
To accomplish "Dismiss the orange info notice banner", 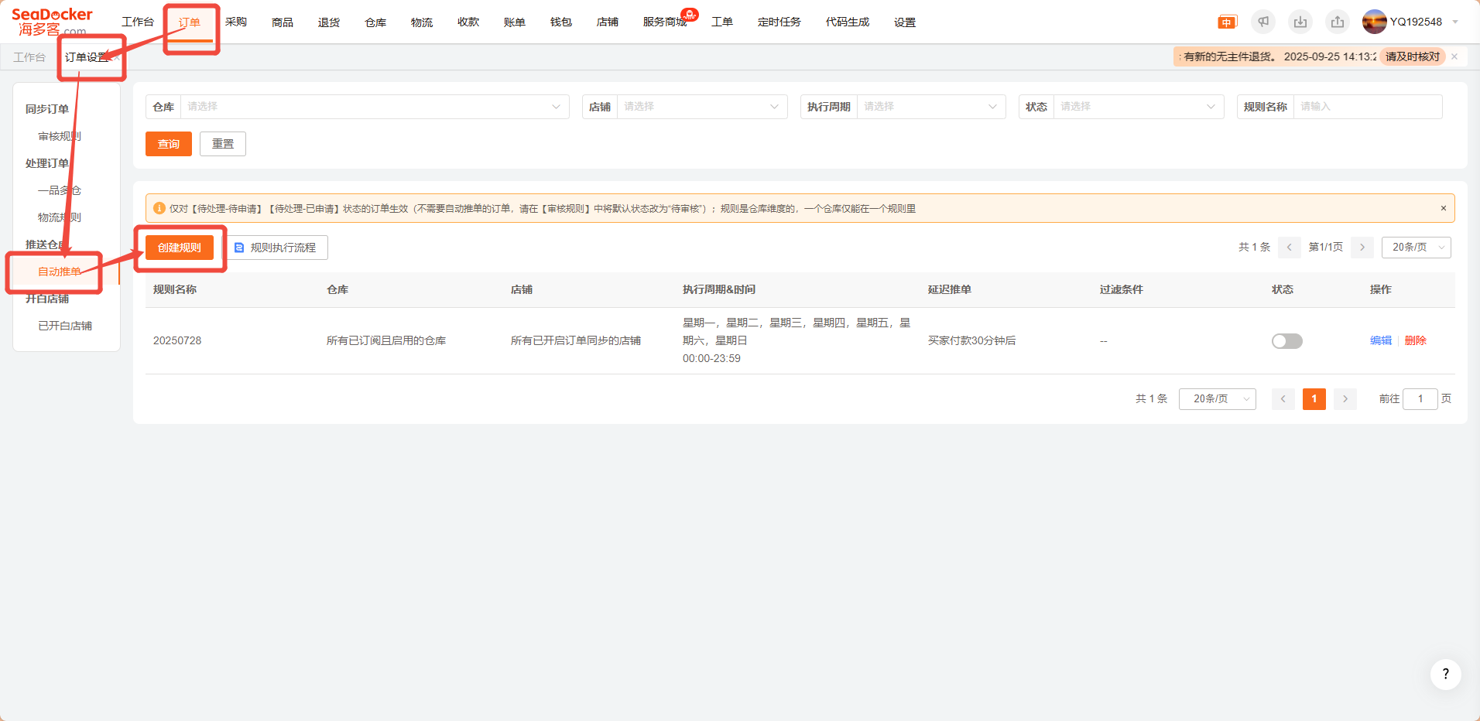I will point(1443,208).
